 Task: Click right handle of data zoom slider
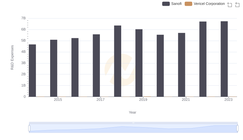(237, 128)
